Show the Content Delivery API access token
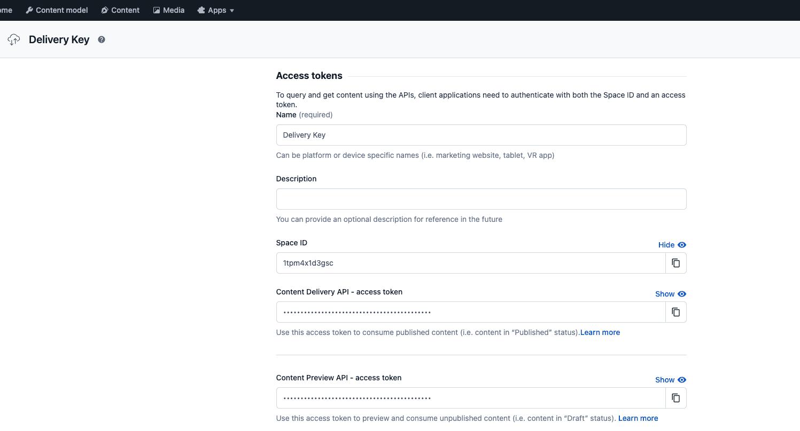This screenshot has height=431, width=800. coord(670,294)
